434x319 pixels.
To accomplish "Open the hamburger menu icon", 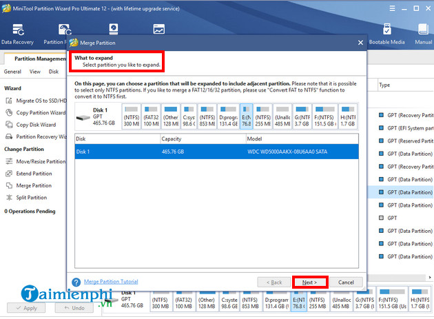I will (392, 8).
